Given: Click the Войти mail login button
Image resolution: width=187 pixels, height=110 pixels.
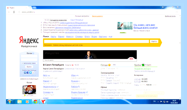Looking at the screenshot, I should pyautogui.click(x=29, y=67).
